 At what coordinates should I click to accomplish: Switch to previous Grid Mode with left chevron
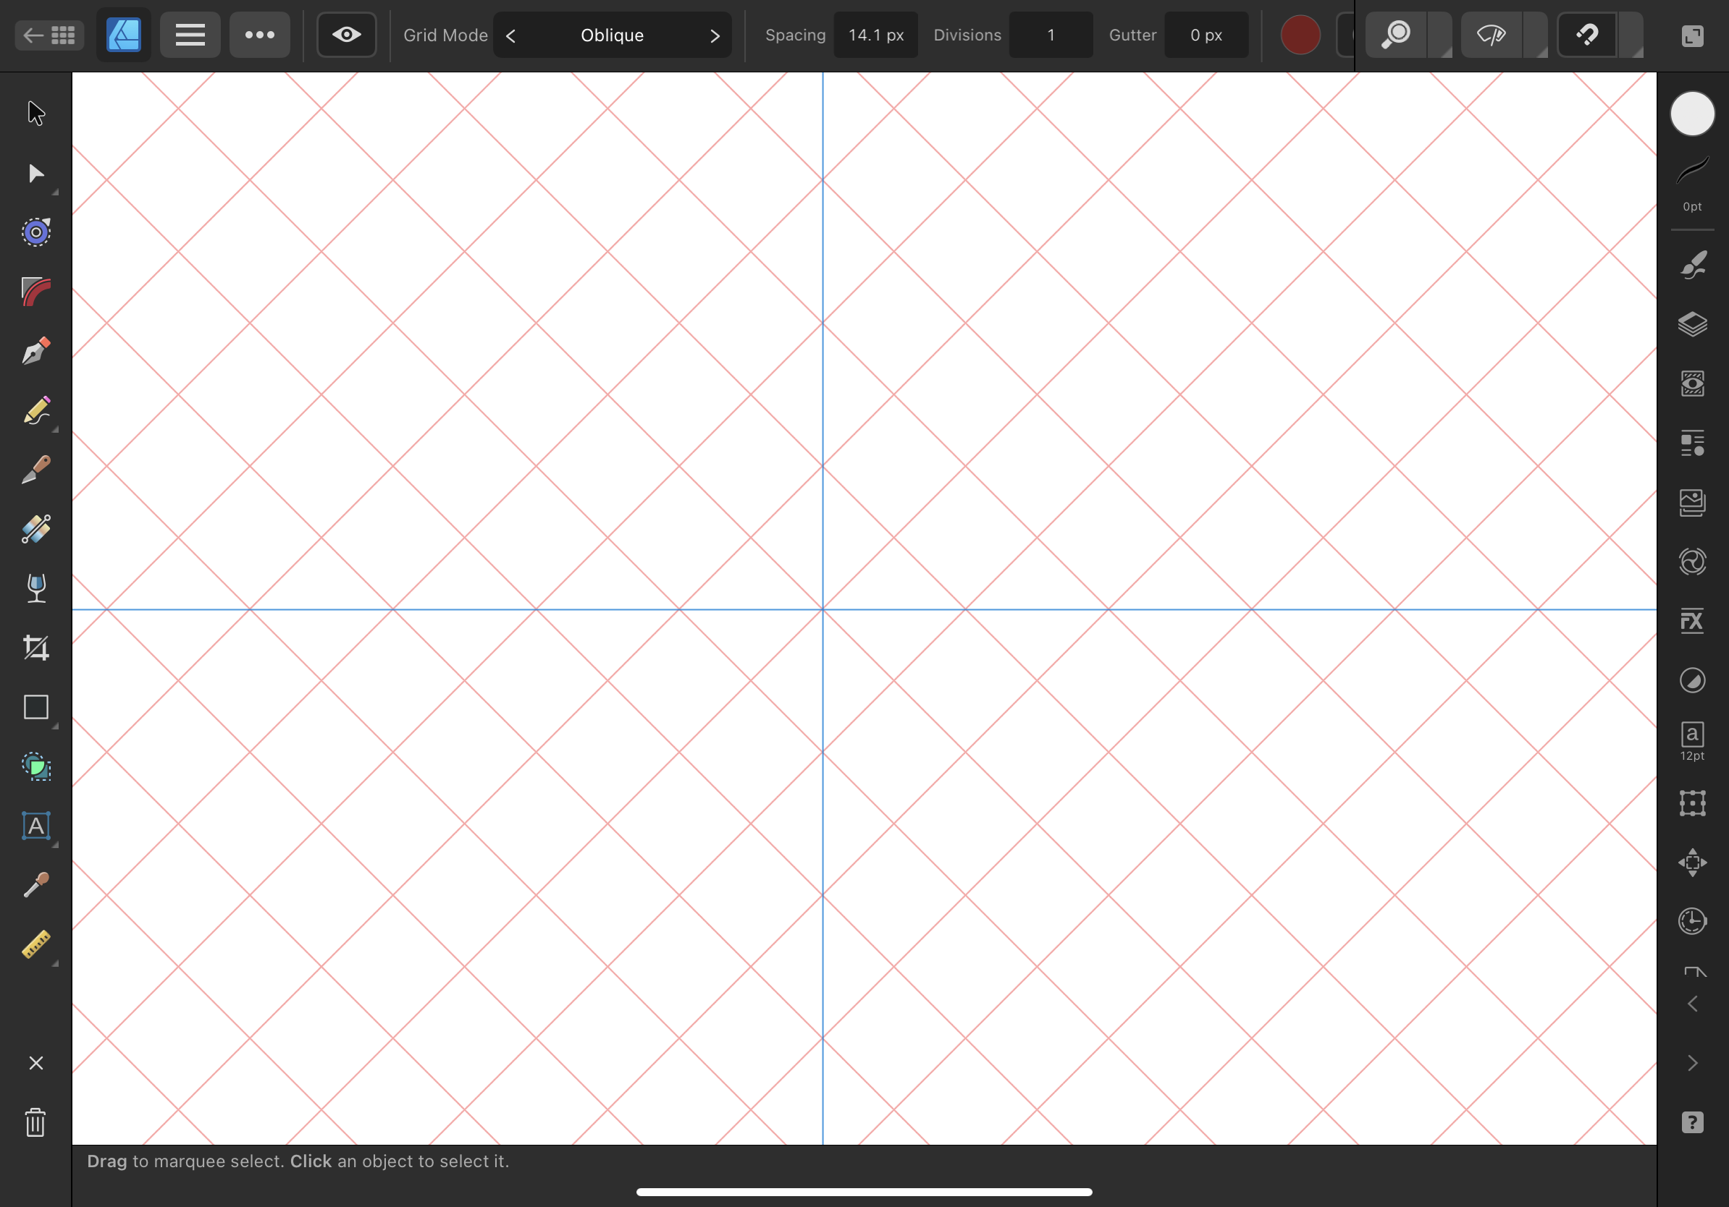510,35
